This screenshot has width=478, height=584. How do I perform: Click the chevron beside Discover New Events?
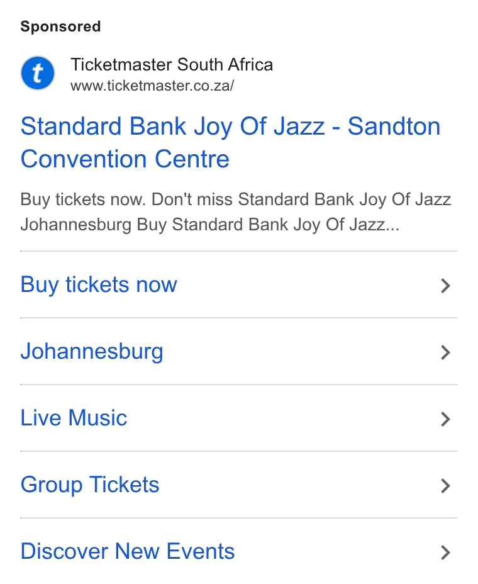(445, 553)
